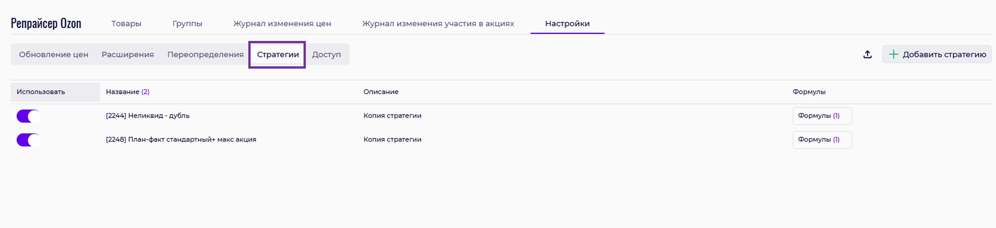The height and width of the screenshot is (228, 996).
Task: Click the upload/export icon
Action: (867, 55)
